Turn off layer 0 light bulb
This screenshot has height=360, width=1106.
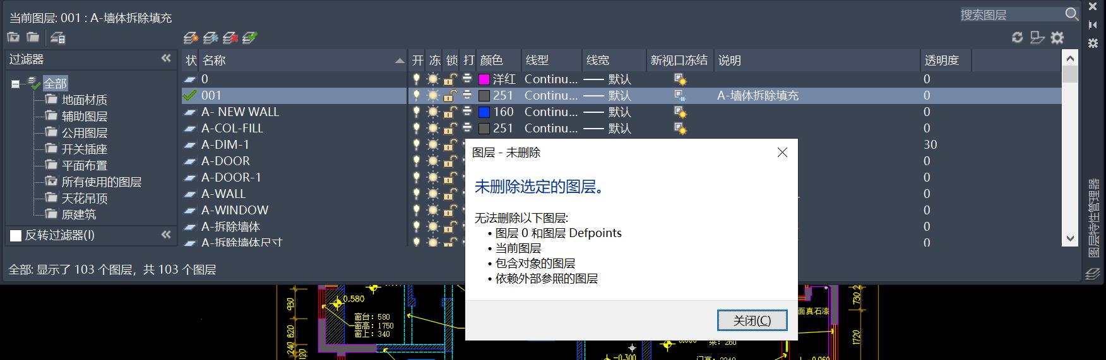coord(416,79)
